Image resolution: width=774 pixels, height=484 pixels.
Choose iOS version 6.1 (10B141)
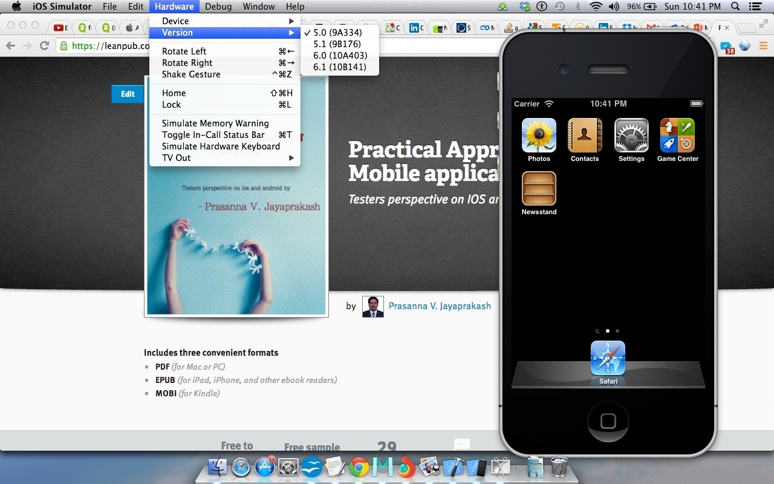pyautogui.click(x=339, y=67)
